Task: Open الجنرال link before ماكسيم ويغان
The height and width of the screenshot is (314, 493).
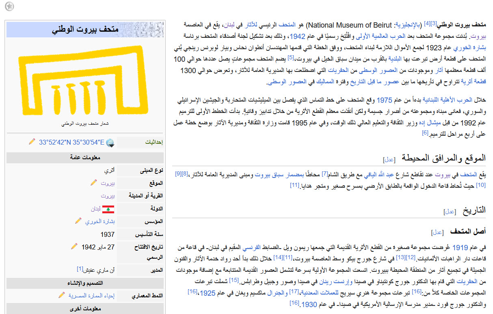Action: click(x=277, y=293)
